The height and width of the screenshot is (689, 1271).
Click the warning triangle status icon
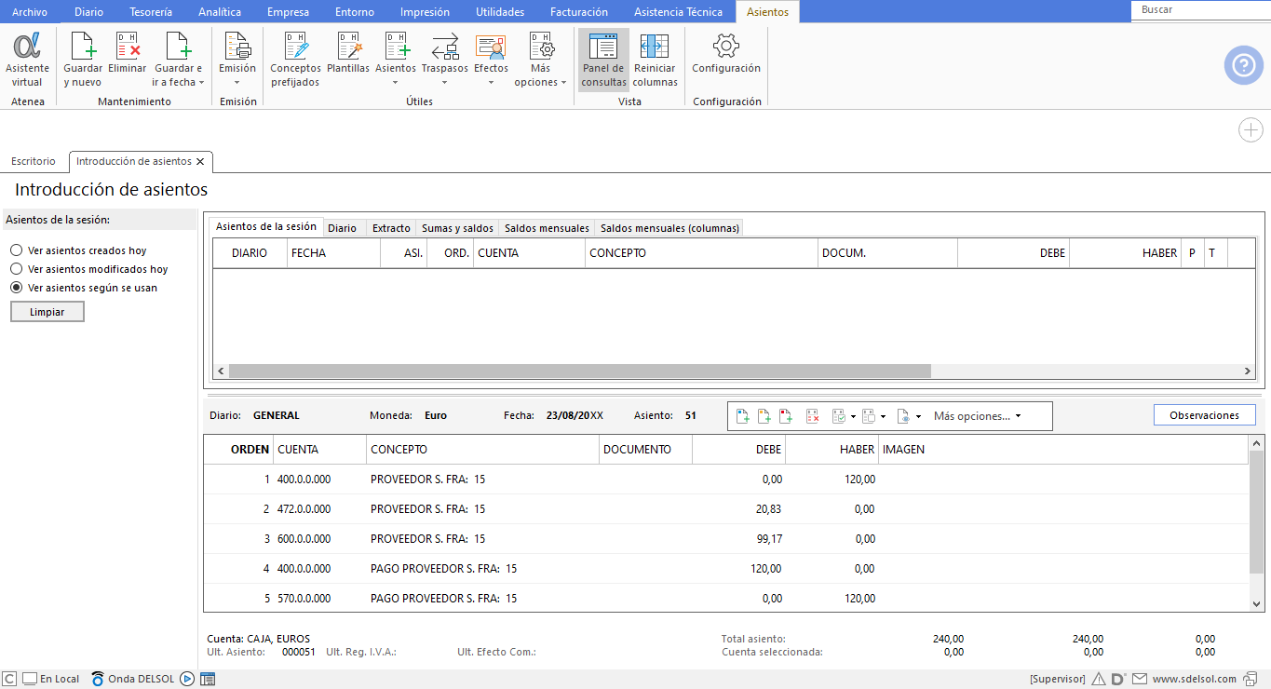(x=1099, y=679)
